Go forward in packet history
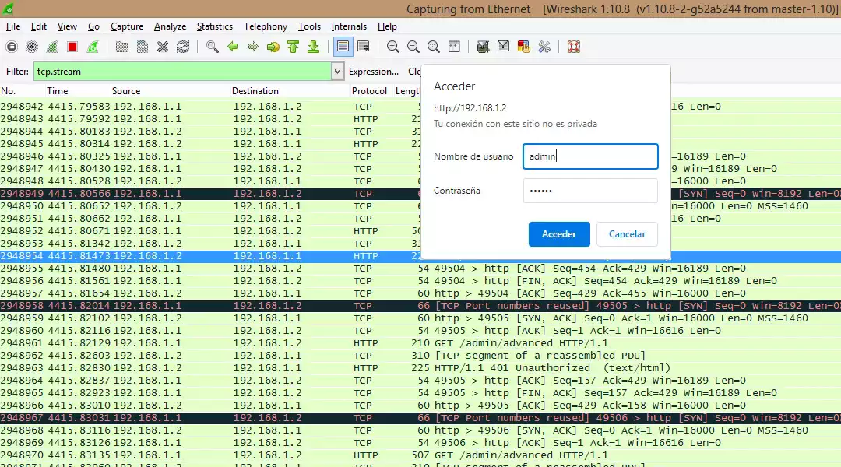 coord(253,47)
